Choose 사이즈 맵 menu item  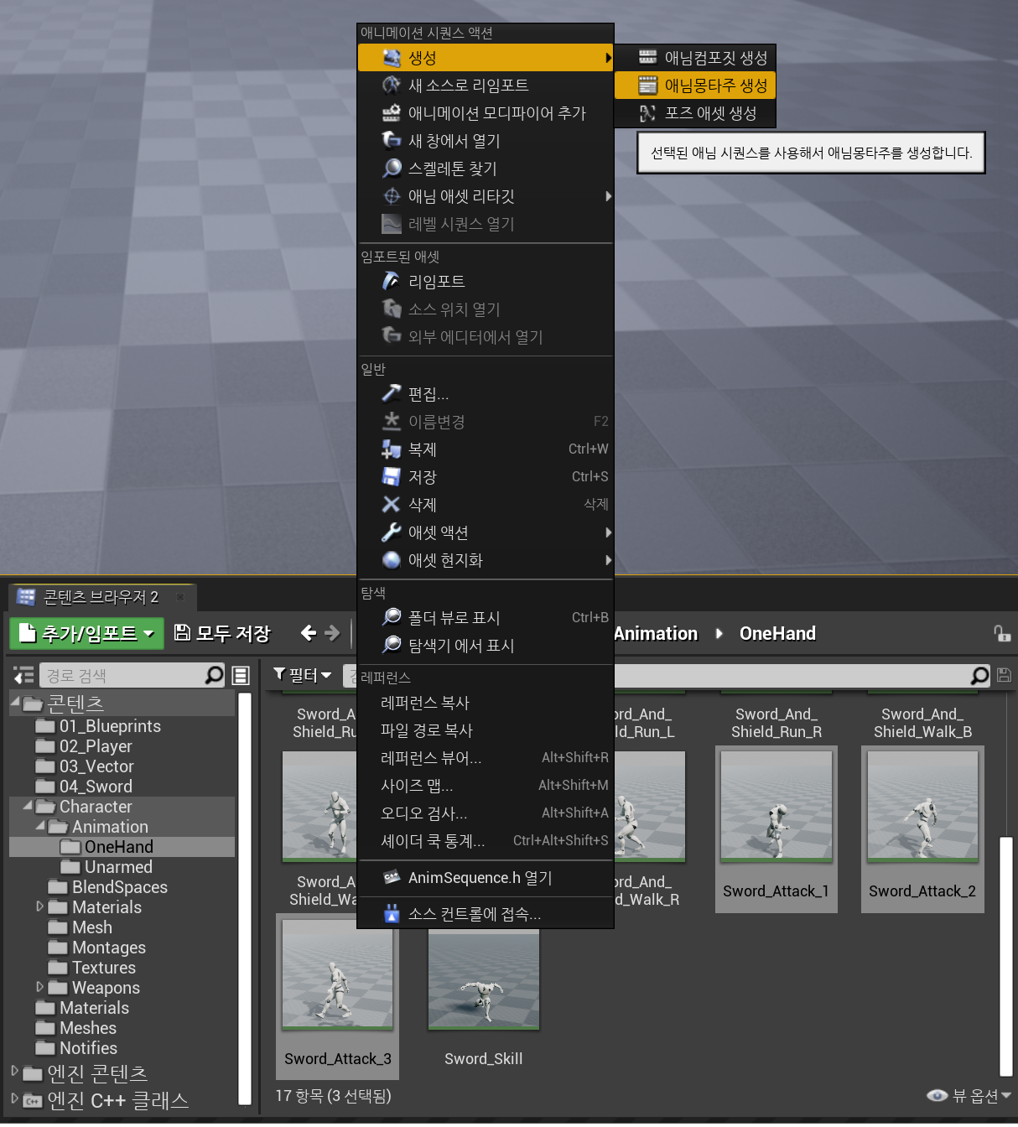[x=486, y=786]
